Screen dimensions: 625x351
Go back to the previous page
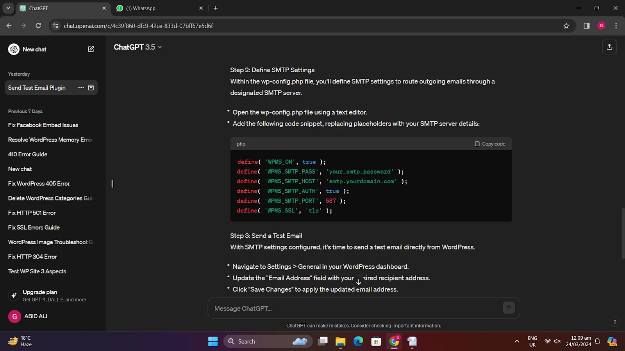[x=9, y=26]
